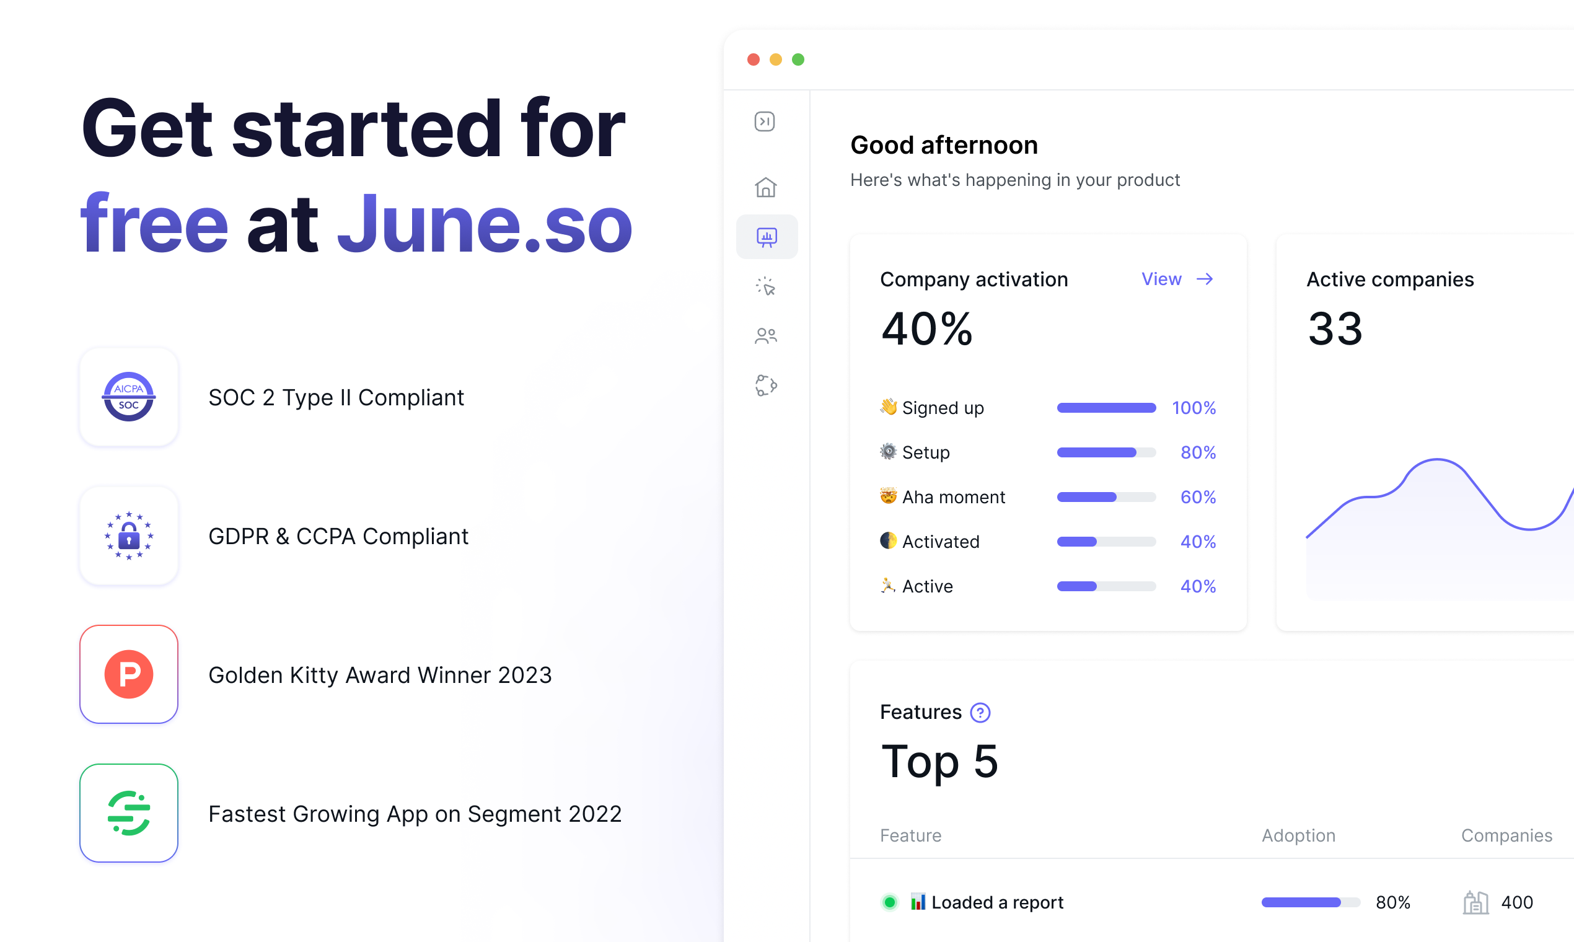Image resolution: width=1574 pixels, height=942 pixels.
Task: Click the companies building icon beside 400
Action: click(x=1475, y=902)
